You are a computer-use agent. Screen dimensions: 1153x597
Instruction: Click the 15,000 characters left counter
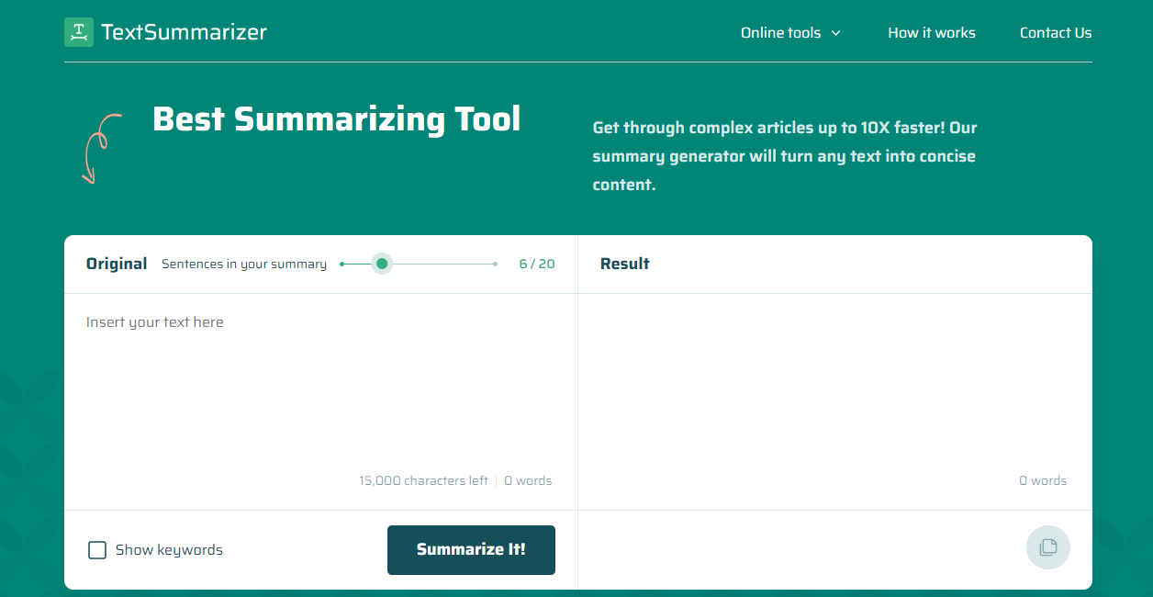423,480
